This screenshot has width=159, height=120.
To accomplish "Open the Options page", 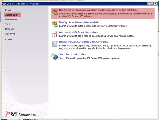I will (9, 39).
